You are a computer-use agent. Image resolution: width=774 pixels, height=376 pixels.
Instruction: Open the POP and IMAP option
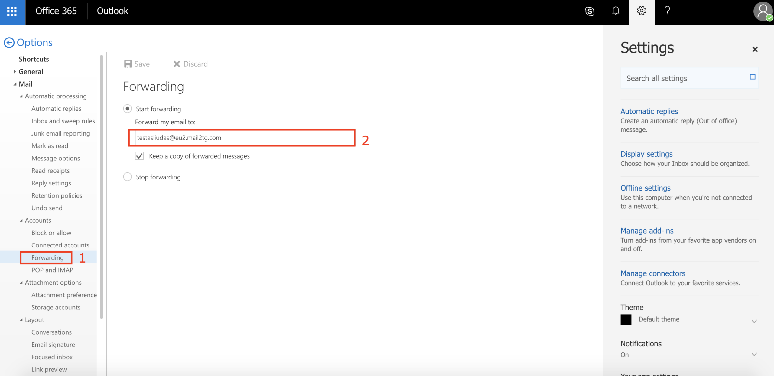(x=52, y=270)
